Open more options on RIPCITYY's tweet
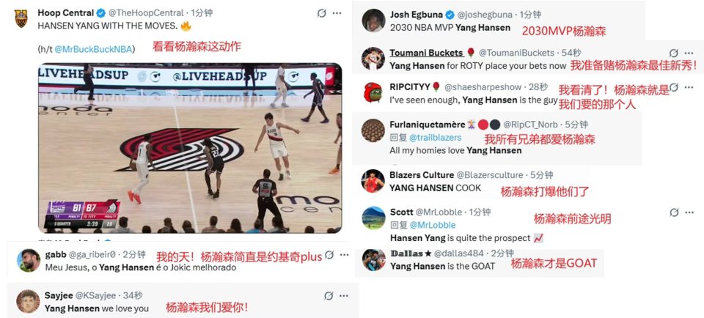This screenshot has height=318, width=704. 689,87
